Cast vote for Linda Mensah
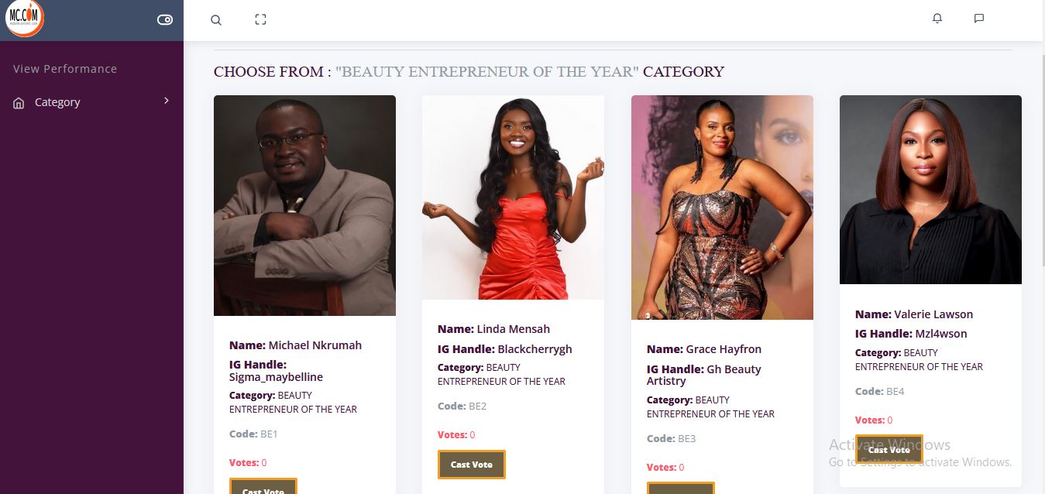This screenshot has height=494, width=1045. [x=472, y=465]
